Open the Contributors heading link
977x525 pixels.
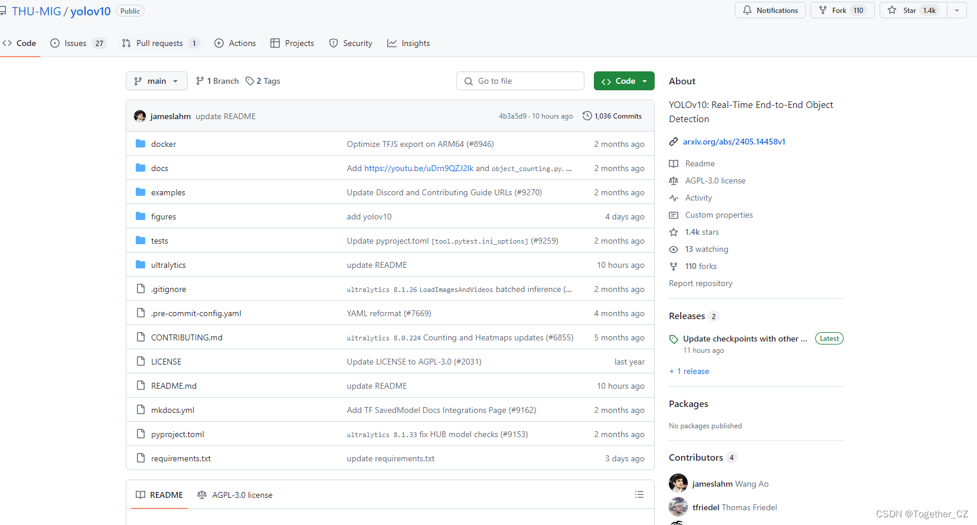[x=695, y=457]
